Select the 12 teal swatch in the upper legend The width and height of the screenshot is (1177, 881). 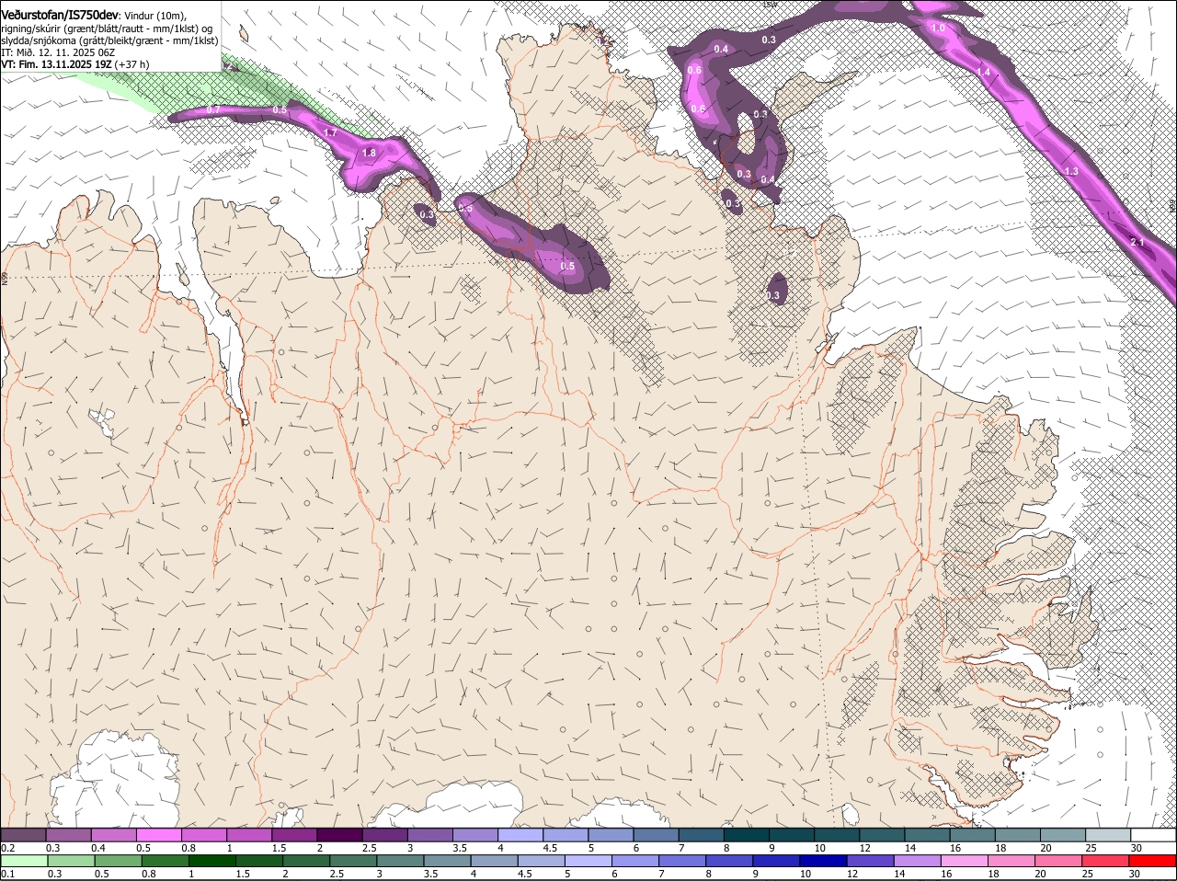[x=881, y=835]
